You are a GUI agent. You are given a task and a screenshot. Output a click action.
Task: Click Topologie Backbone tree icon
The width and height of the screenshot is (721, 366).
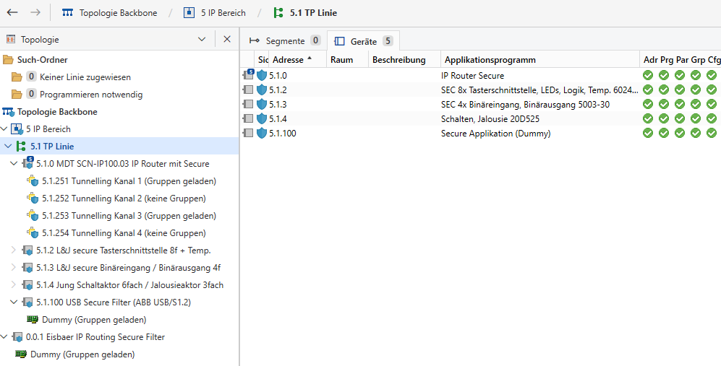click(x=8, y=112)
